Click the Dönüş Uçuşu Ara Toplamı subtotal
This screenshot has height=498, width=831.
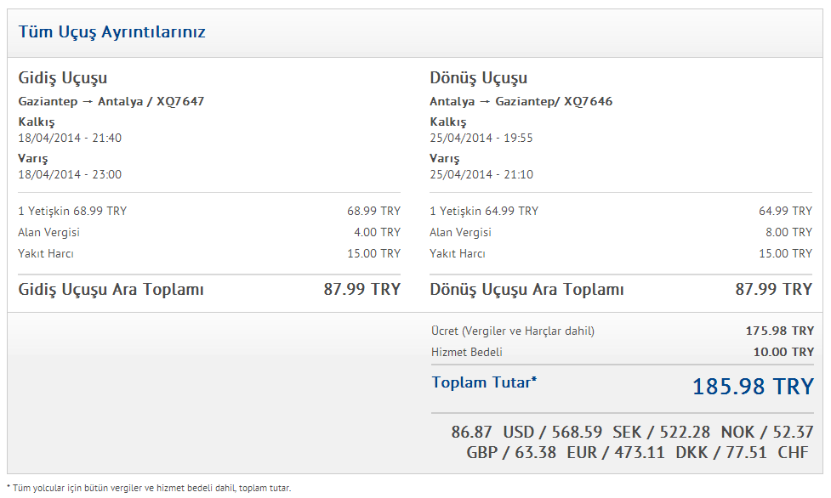621,289
